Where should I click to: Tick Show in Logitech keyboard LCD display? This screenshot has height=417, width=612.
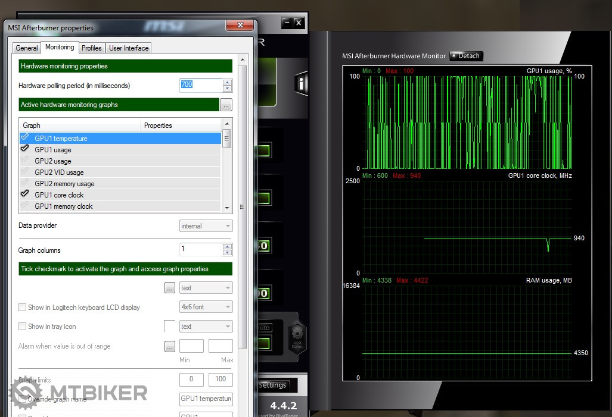pos(23,308)
